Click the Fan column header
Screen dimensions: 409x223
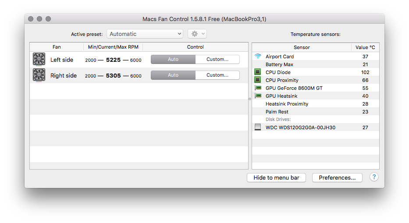pos(57,47)
